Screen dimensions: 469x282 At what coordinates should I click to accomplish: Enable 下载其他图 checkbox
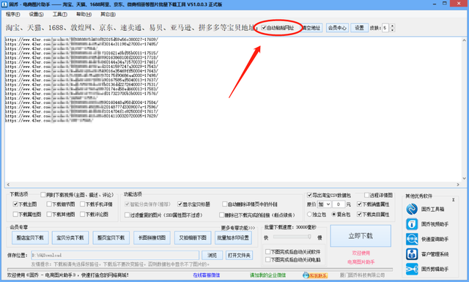[49, 215]
